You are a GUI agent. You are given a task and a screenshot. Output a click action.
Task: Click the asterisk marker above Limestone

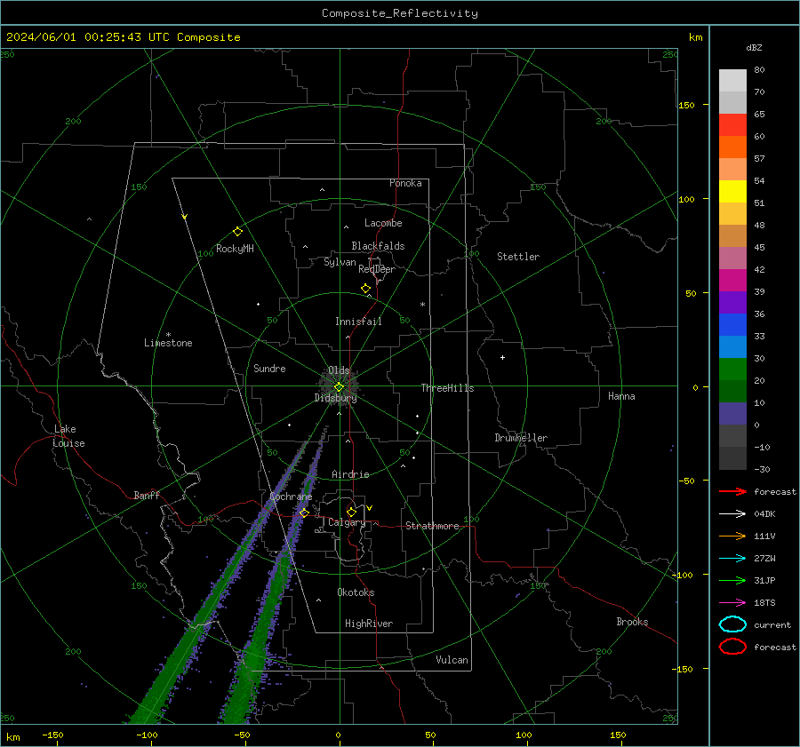[168, 335]
